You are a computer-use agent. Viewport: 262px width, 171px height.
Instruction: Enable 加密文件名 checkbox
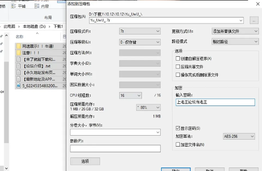(x=178, y=145)
